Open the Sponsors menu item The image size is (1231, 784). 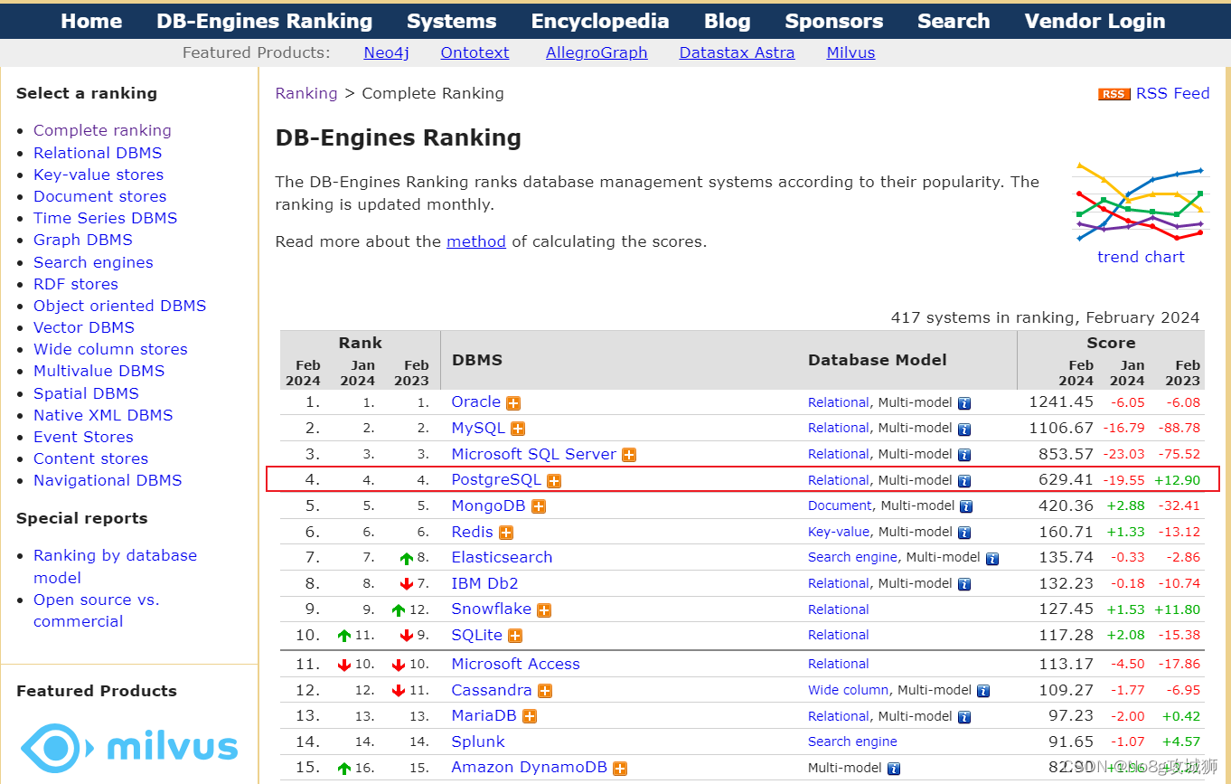pyautogui.click(x=834, y=21)
